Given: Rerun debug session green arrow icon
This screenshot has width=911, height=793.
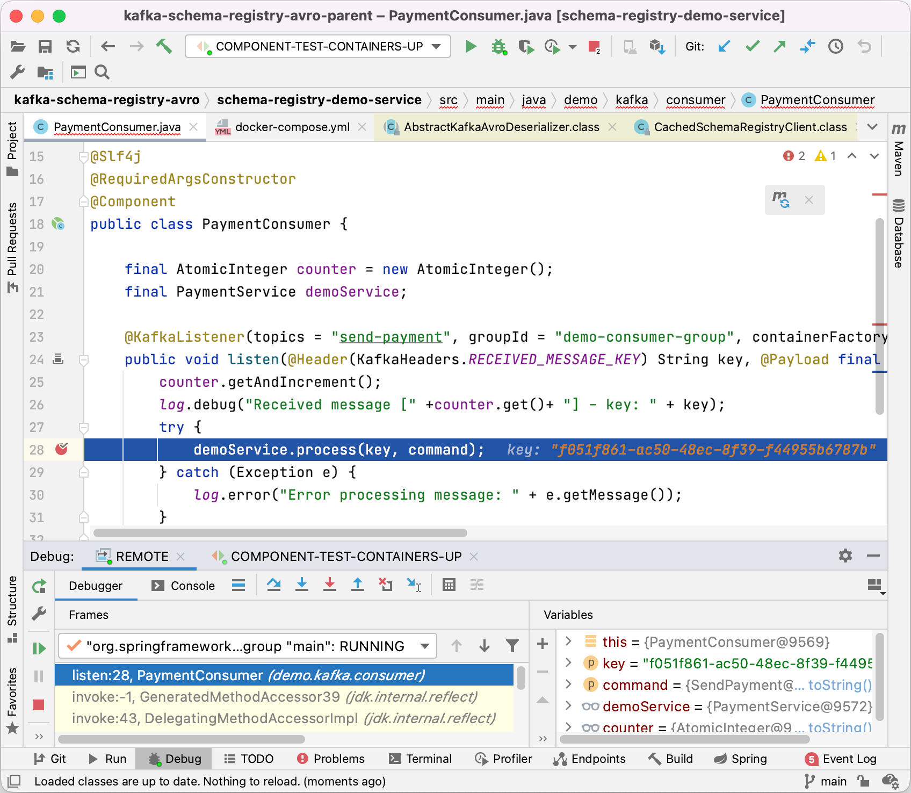Looking at the screenshot, I should tap(39, 586).
